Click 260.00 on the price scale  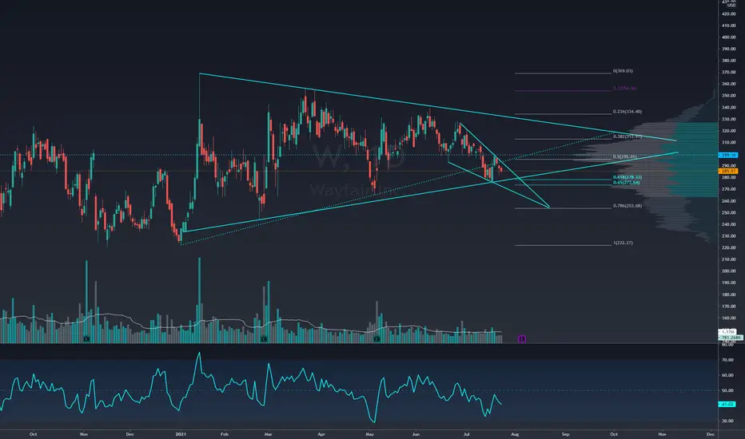(728, 201)
